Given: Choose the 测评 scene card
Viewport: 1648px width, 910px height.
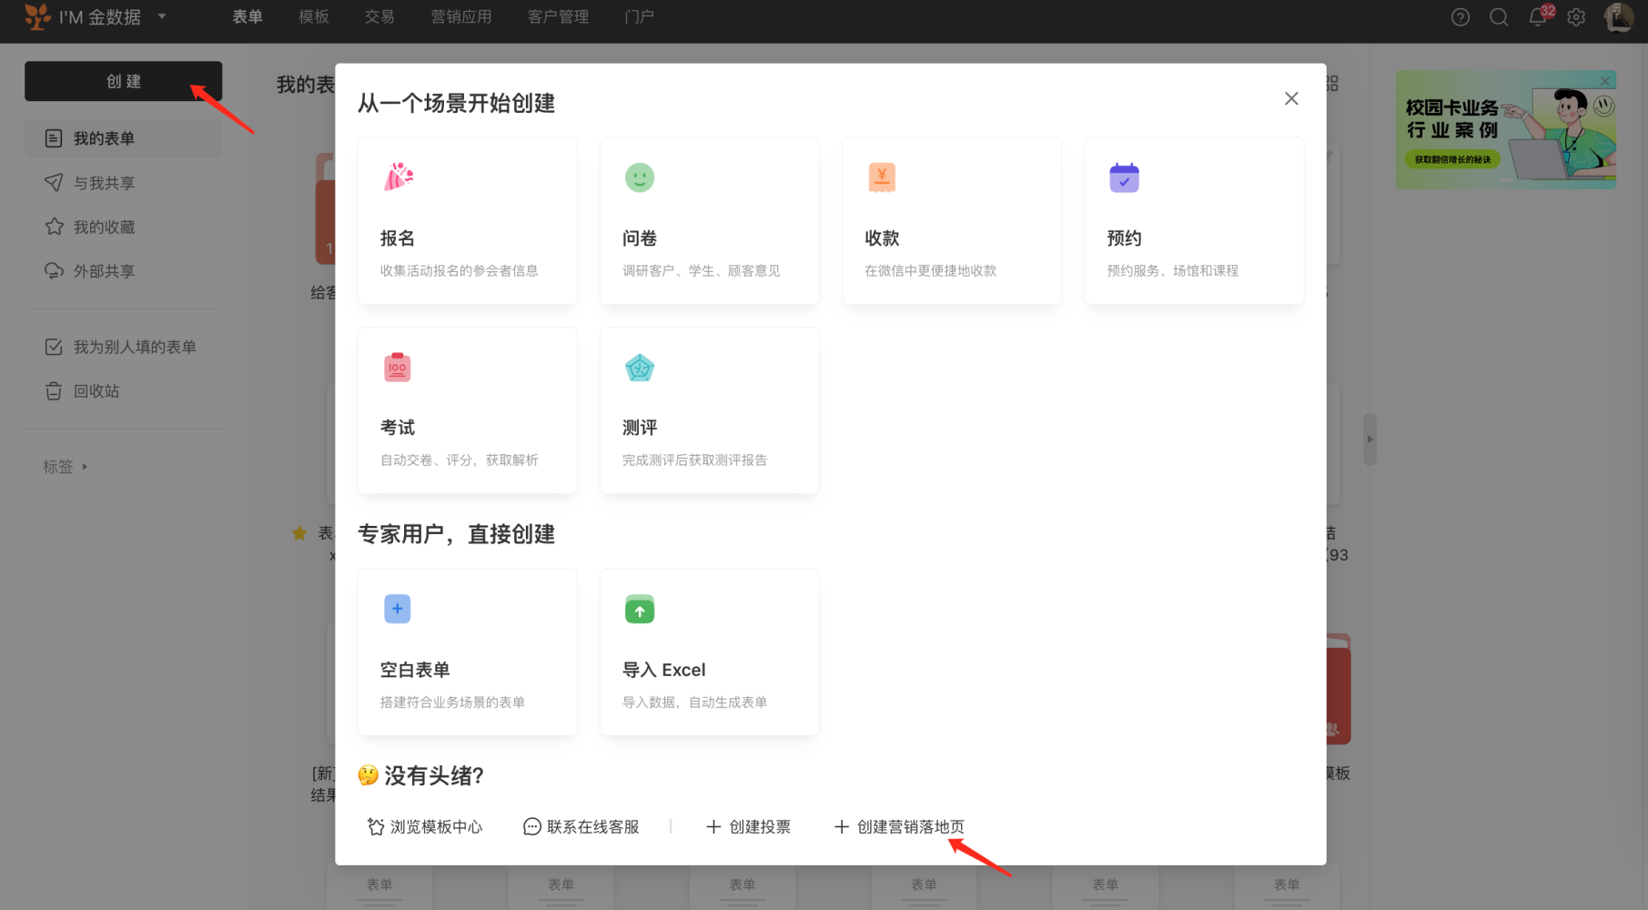Looking at the screenshot, I should coord(709,410).
